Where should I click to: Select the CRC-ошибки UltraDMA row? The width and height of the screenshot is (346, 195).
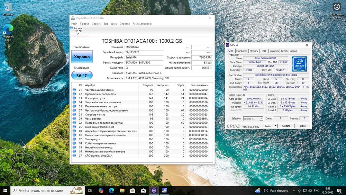[x=140, y=156]
